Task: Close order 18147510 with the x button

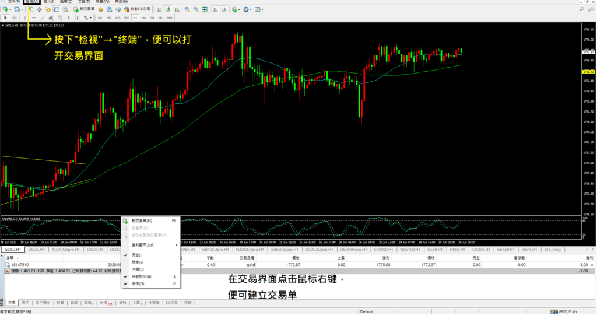Action: coord(592,264)
